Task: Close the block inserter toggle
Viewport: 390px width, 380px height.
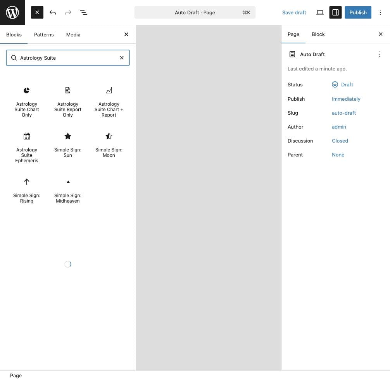Action: tap(37, 12)
